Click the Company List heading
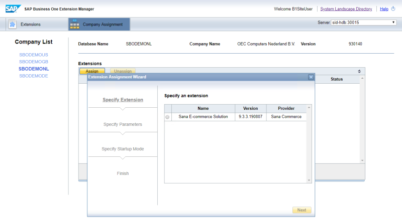 (x=34, y=42)
